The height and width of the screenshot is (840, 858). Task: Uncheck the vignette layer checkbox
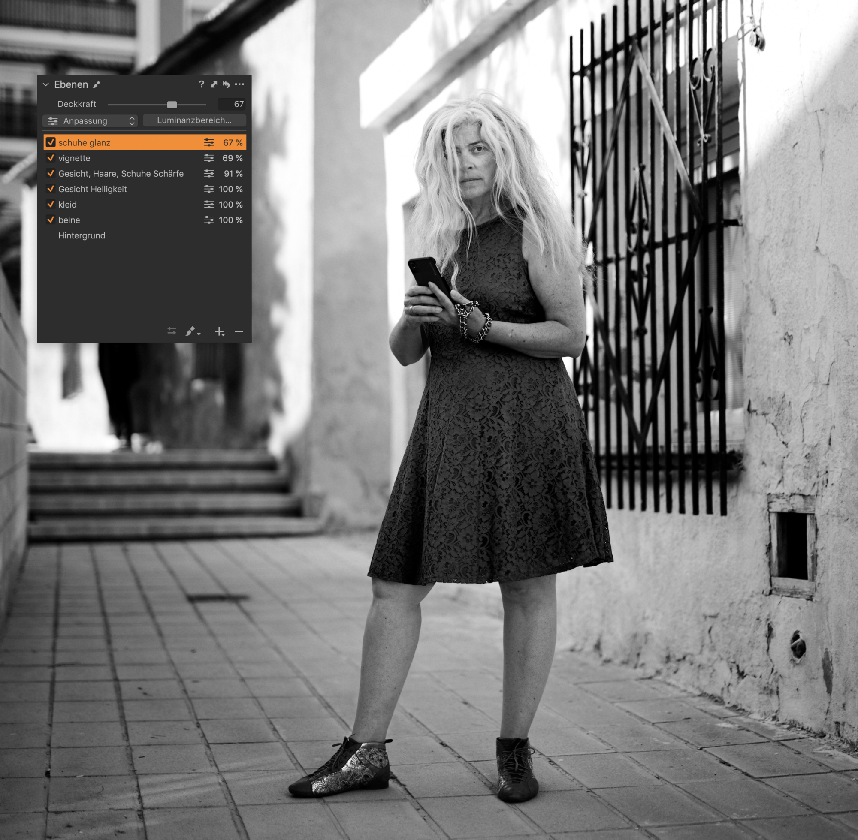point(51,157)
